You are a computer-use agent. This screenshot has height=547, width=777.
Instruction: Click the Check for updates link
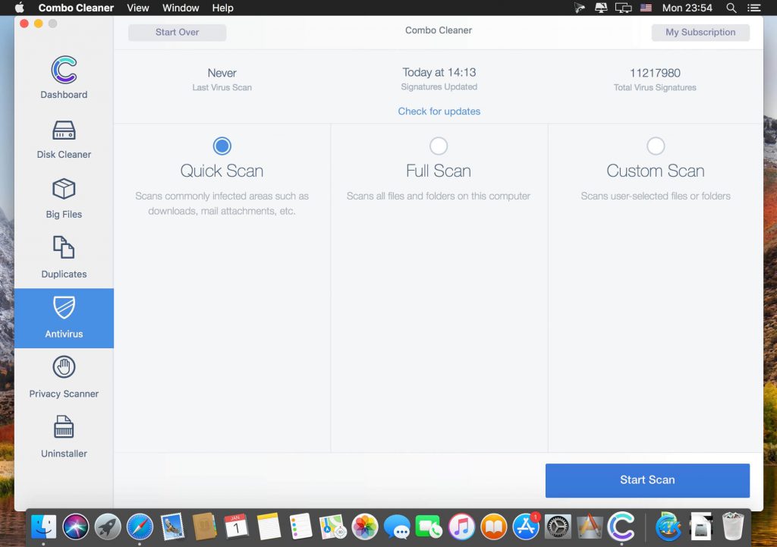point(439,111)
